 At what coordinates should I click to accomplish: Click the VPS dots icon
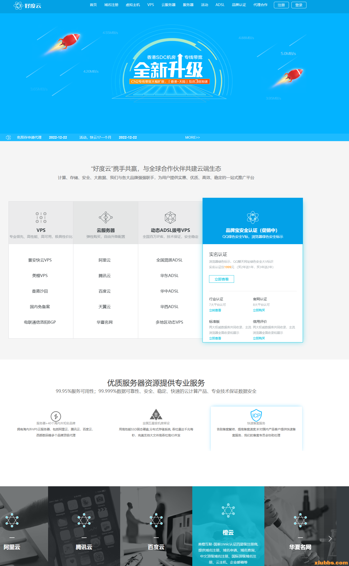tap(41, 217)
